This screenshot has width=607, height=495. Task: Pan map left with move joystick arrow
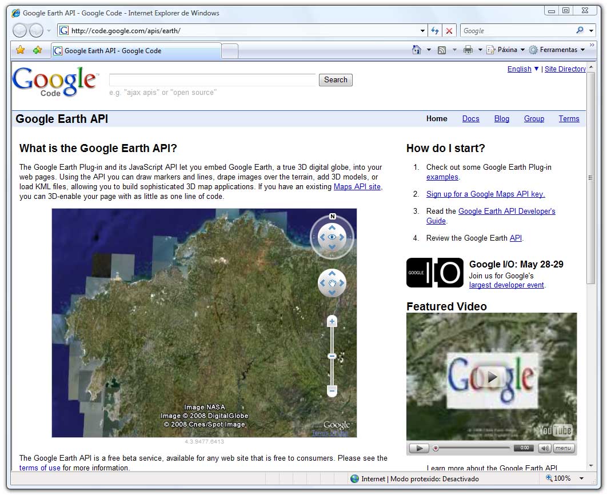pos(322,283)
